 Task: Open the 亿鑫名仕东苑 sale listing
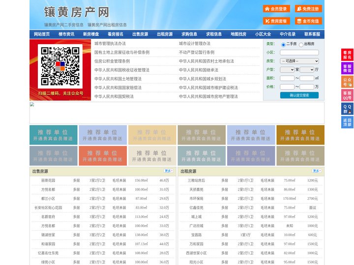click(x=48, y=253)
